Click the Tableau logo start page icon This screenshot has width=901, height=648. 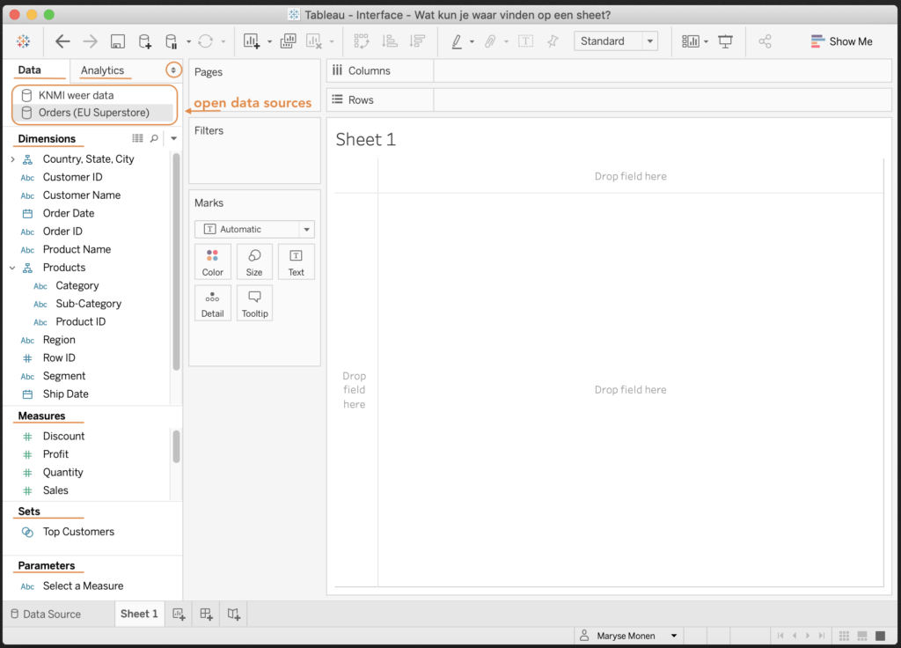coord(24,41)
